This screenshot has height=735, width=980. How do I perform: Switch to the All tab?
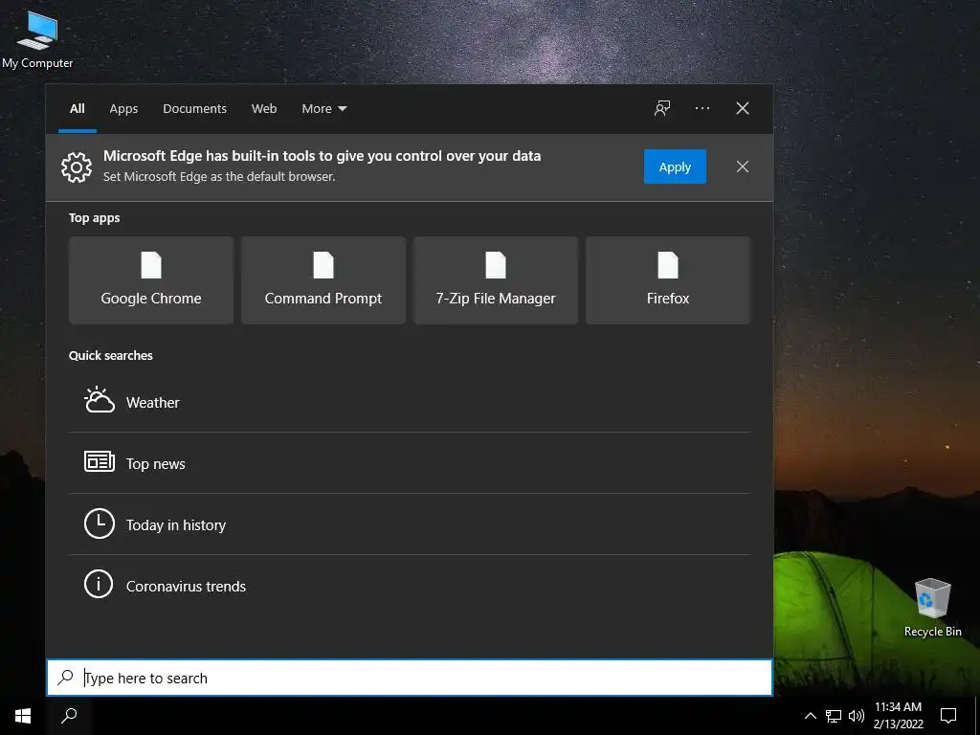click(77, 109)
